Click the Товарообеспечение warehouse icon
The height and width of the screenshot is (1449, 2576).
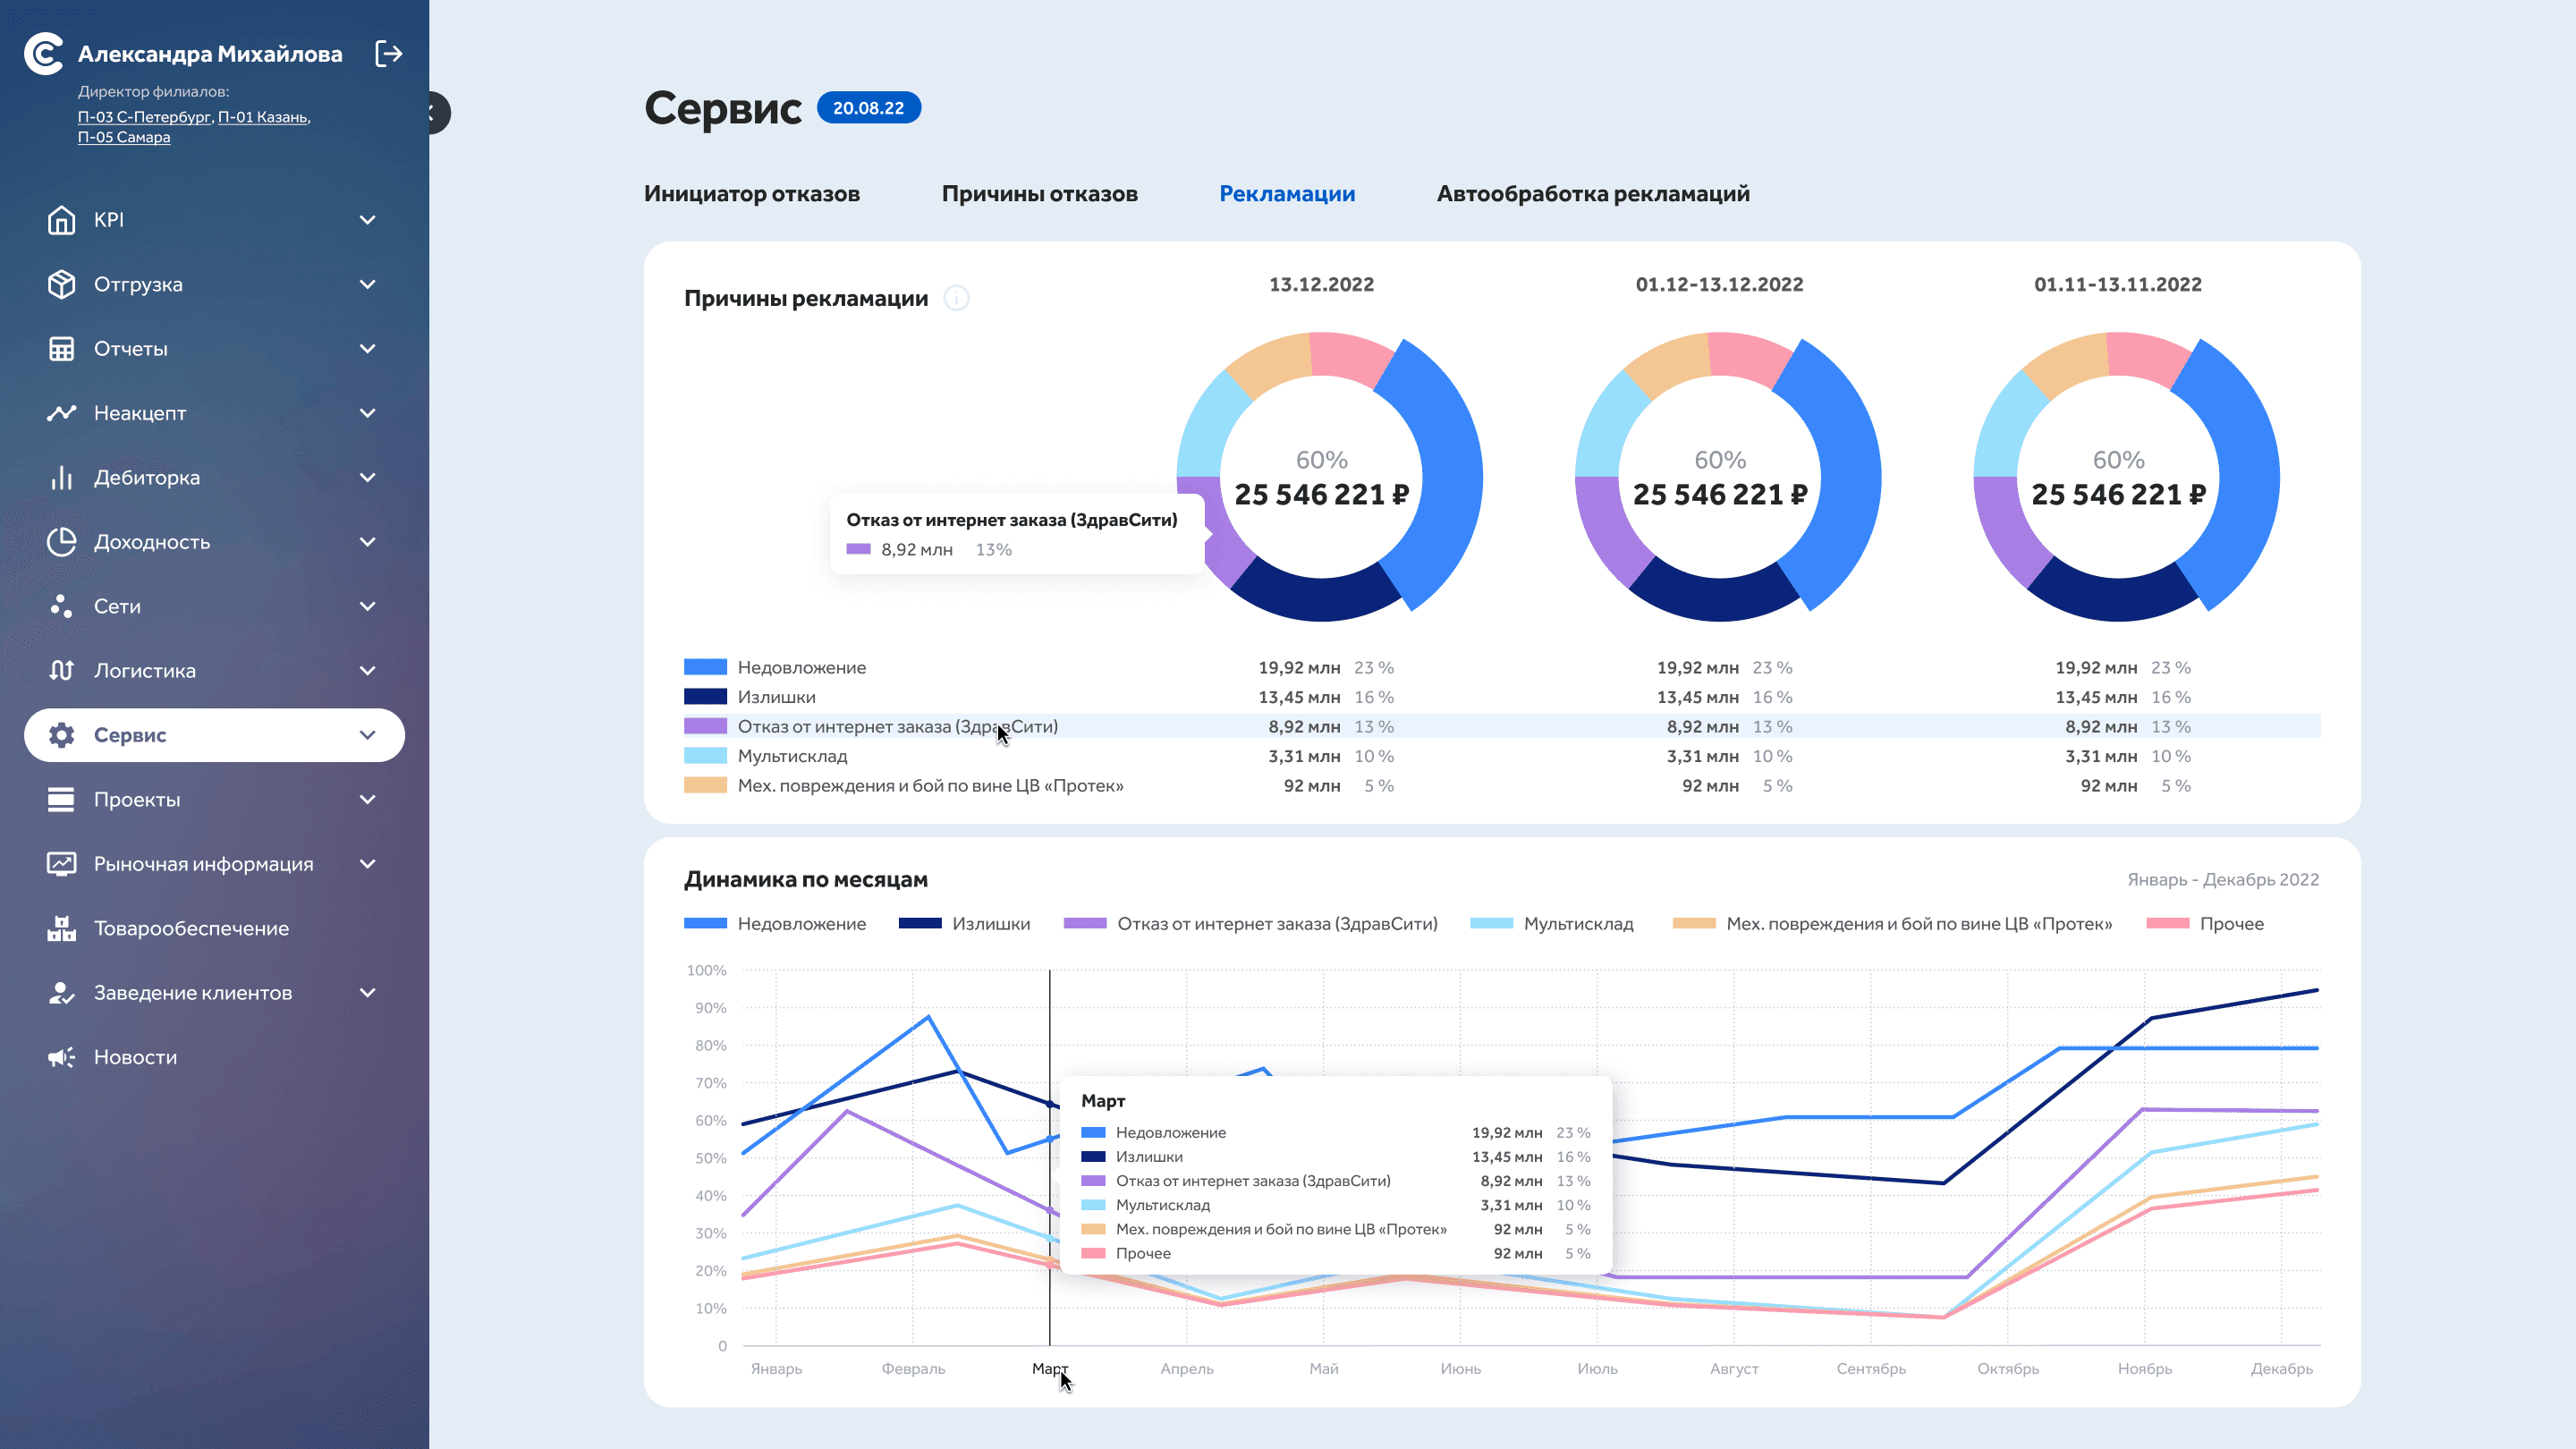coord(61,928)
